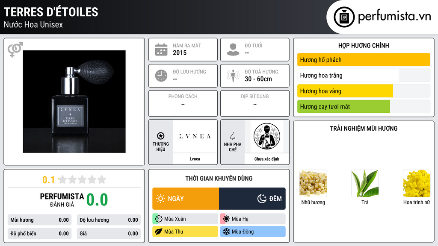Click the Hương cay tươi mát accord bar
Screen dimensions: 438x246
[x=364, y=106]
